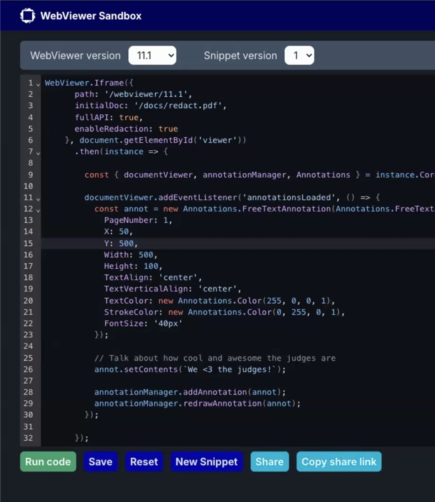Click the Reset button
435x502 pixels.
pyautogui.click(x=144, y=462)
